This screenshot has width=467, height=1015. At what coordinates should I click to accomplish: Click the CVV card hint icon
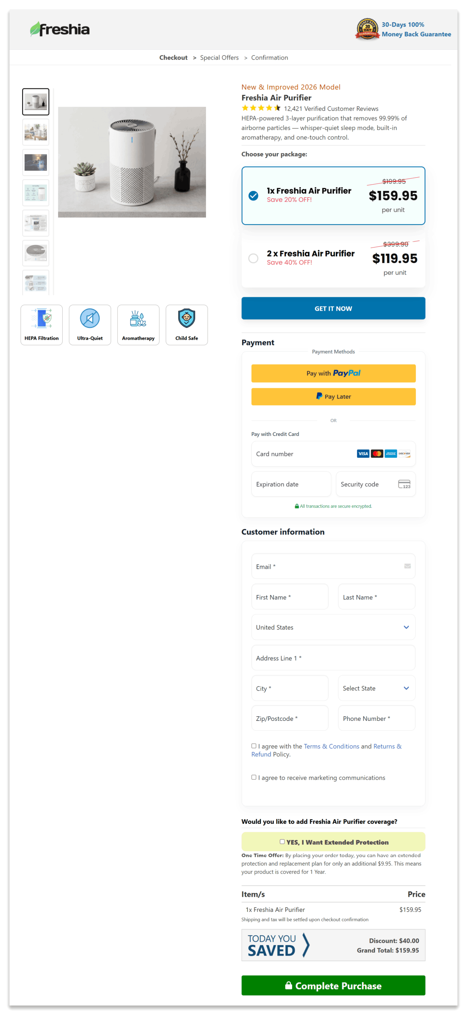tap(404, 484)
